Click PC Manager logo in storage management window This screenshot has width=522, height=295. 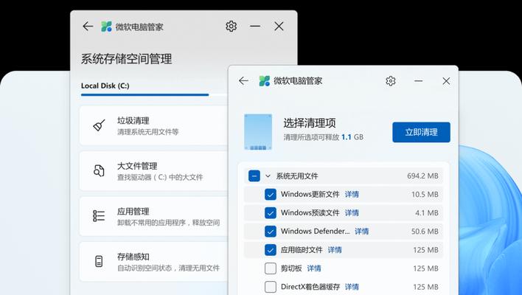[x=106, y=27]
